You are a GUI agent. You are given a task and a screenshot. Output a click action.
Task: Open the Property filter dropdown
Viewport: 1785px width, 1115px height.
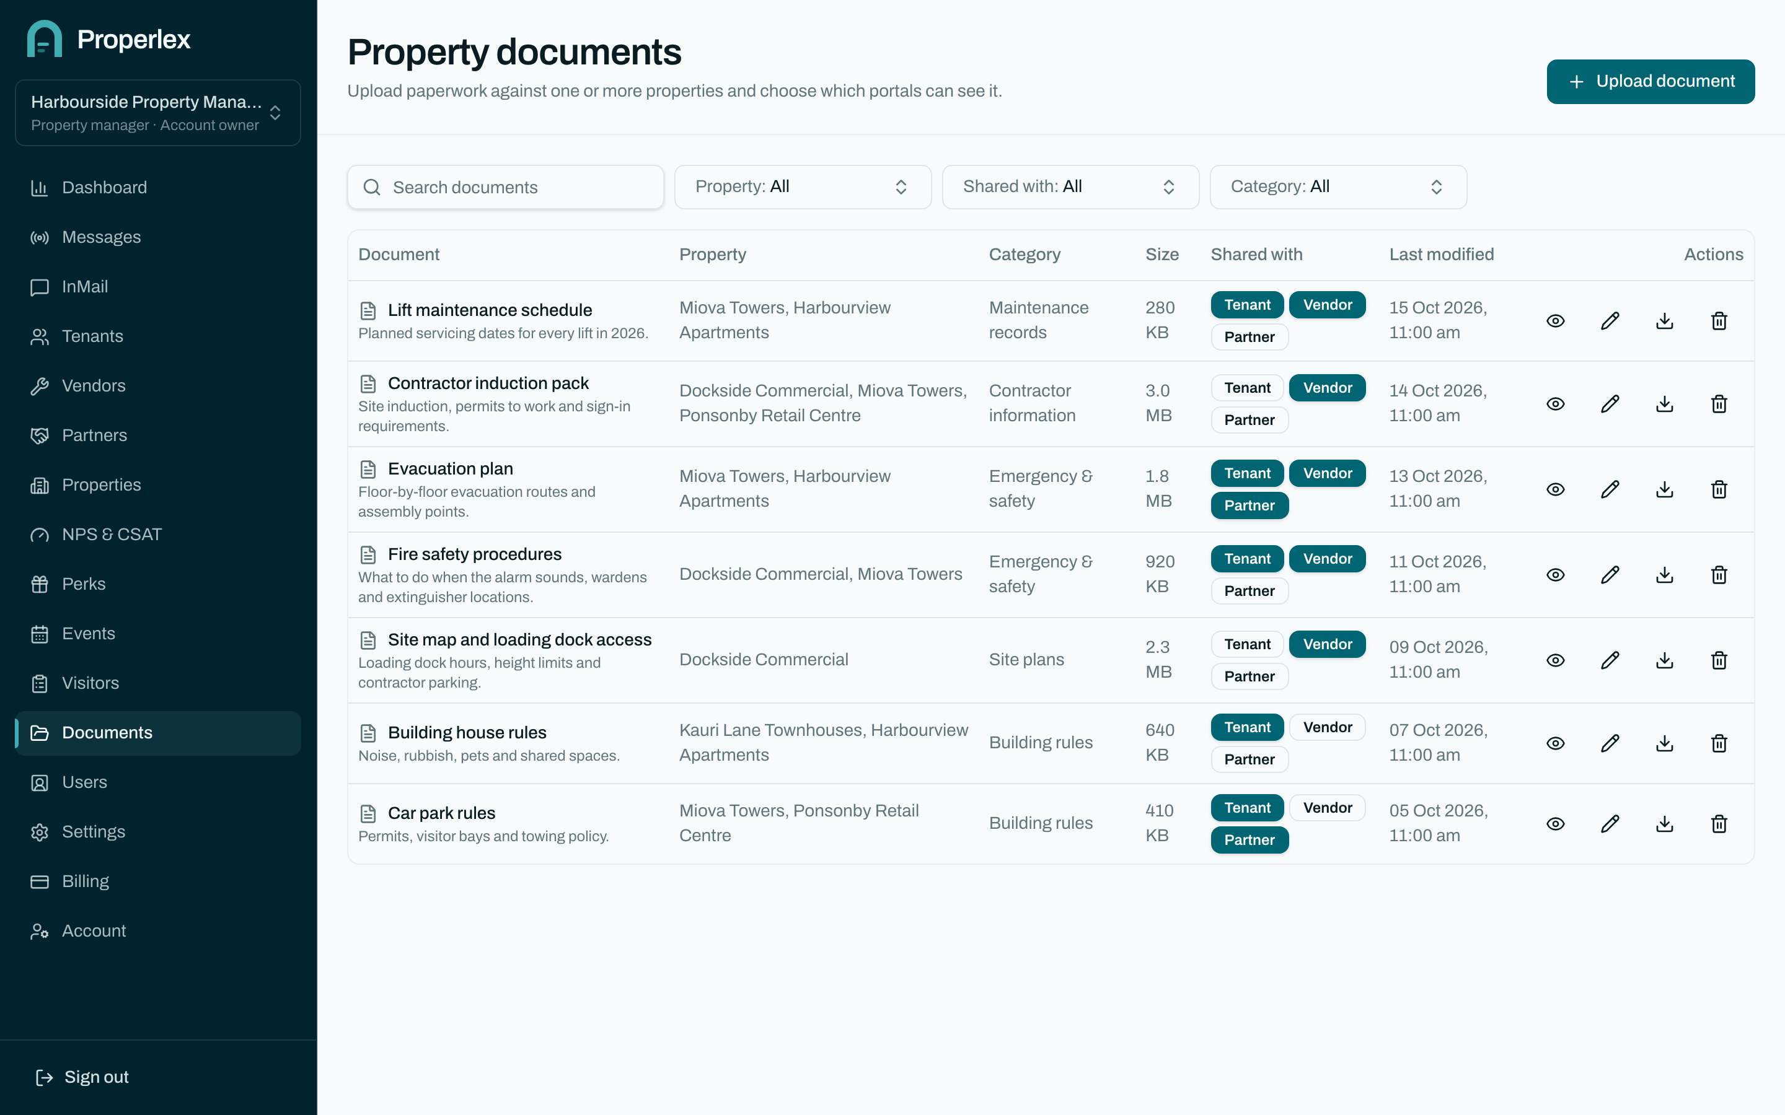pos(803,186)
